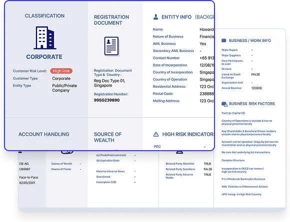Click the UPC Incorp. in High Risk Country factor

click(x=241, y=195)
